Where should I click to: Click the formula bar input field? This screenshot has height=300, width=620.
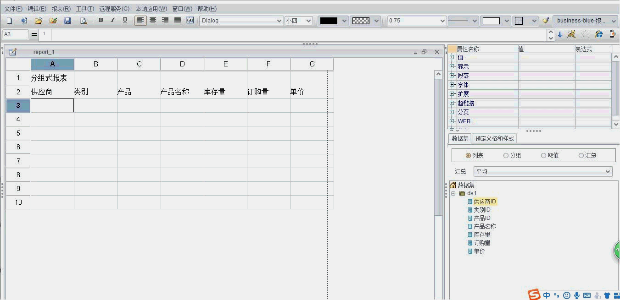coord(298,34)
